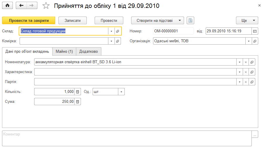This screenshot has height=148, width=262.
Task: Expand the Організація dropdown list
Action: coord(249,41)
